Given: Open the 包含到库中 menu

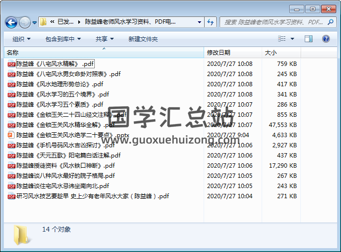Looking at the screenshot, I should coord(63,39).
